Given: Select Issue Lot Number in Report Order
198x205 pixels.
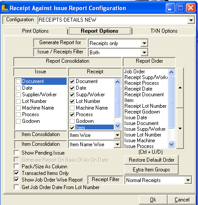Looking at the screenshot, I should pyautogui.click(x=146, y=135).
